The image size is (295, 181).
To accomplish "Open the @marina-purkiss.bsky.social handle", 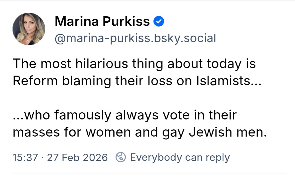I will tap(135, 38).
